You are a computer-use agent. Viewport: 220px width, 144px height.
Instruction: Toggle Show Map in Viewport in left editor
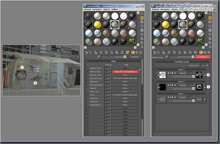127,52
